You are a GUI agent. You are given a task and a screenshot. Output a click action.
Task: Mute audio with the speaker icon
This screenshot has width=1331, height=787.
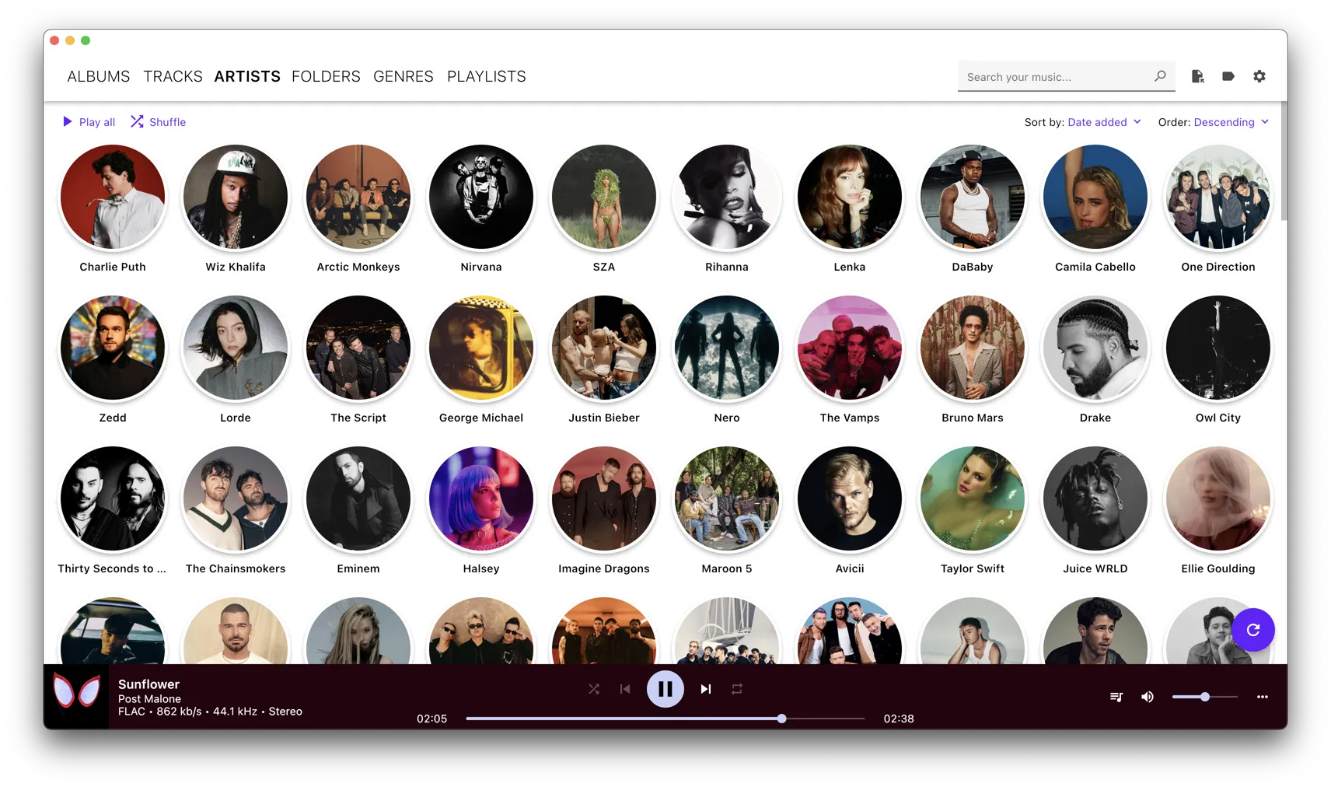1147,697
